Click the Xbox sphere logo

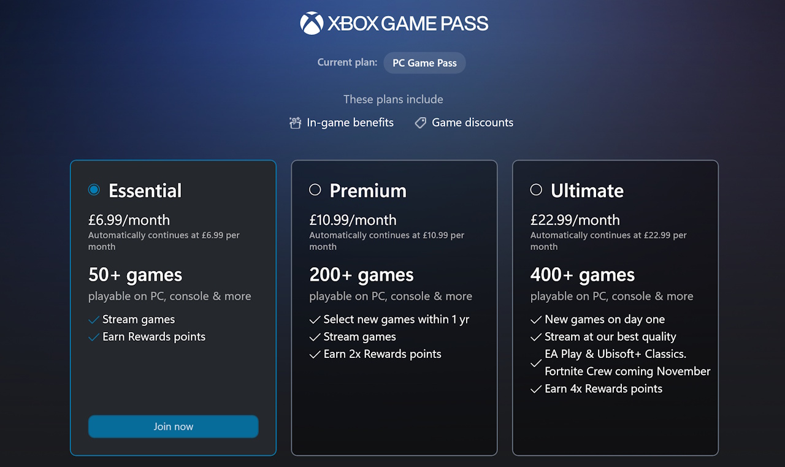pyautogui.click(x=311, y=23)
